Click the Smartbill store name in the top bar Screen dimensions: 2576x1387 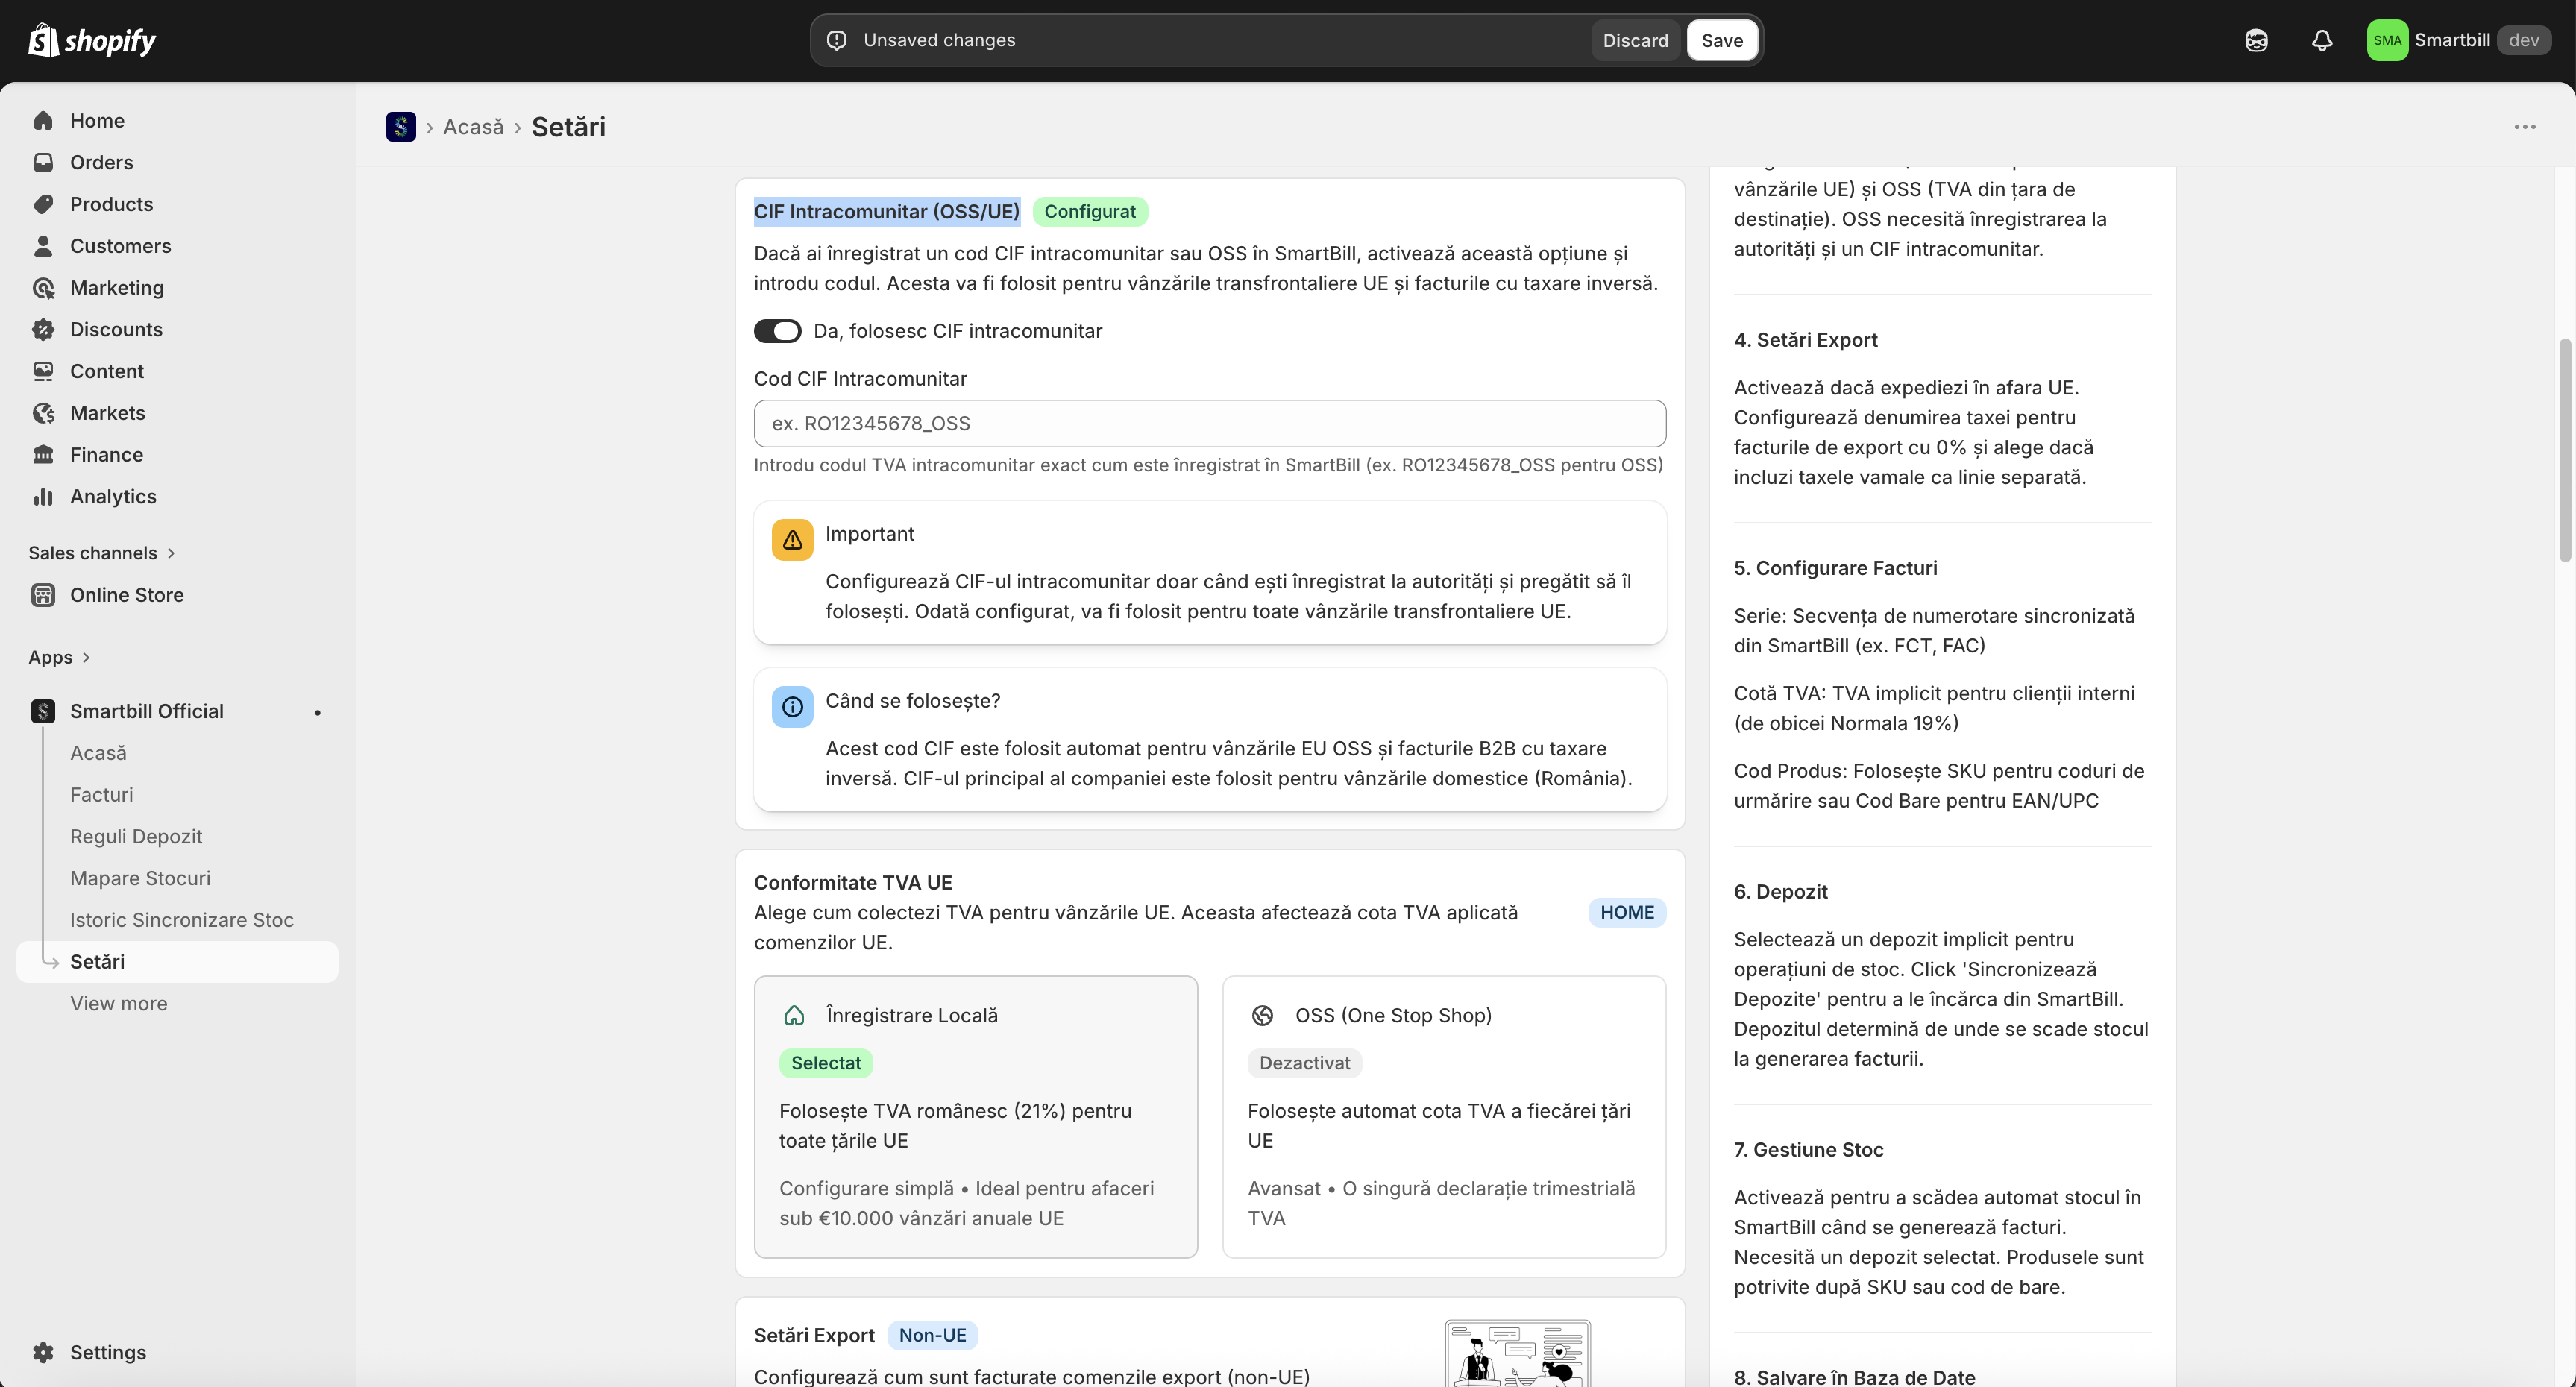click(x=2452, y=40)
